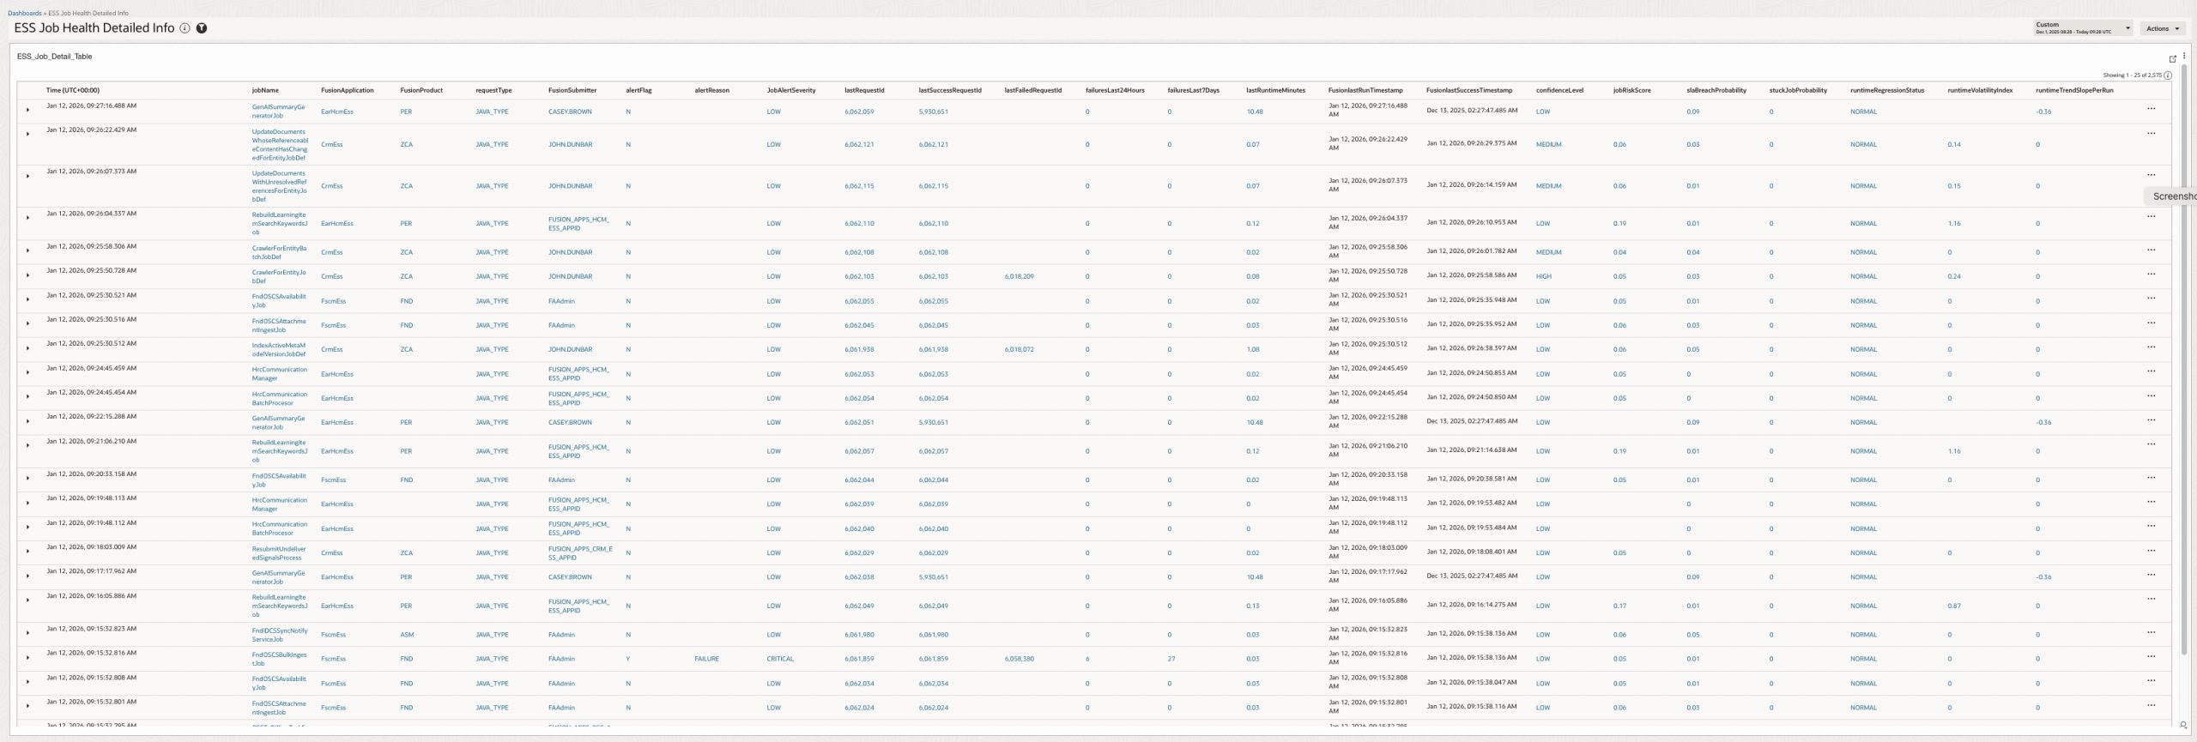2197x742 pixels.
Task: Open row actions ellipsis for FndOSCSBulkIngestJob CRITICAL row
Action: [2151, 656]
